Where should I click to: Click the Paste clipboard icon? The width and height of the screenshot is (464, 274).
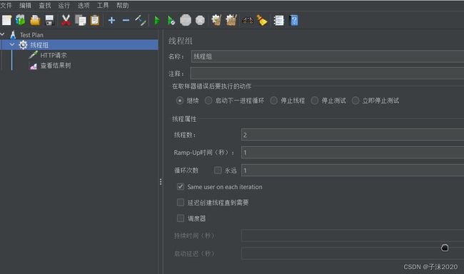click(x=95, y=20)
